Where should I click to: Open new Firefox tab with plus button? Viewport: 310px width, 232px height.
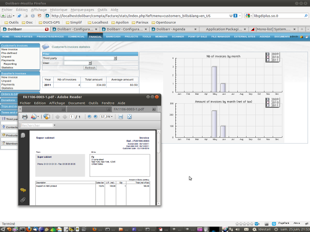pyautogui.click(x=302, y=29)
